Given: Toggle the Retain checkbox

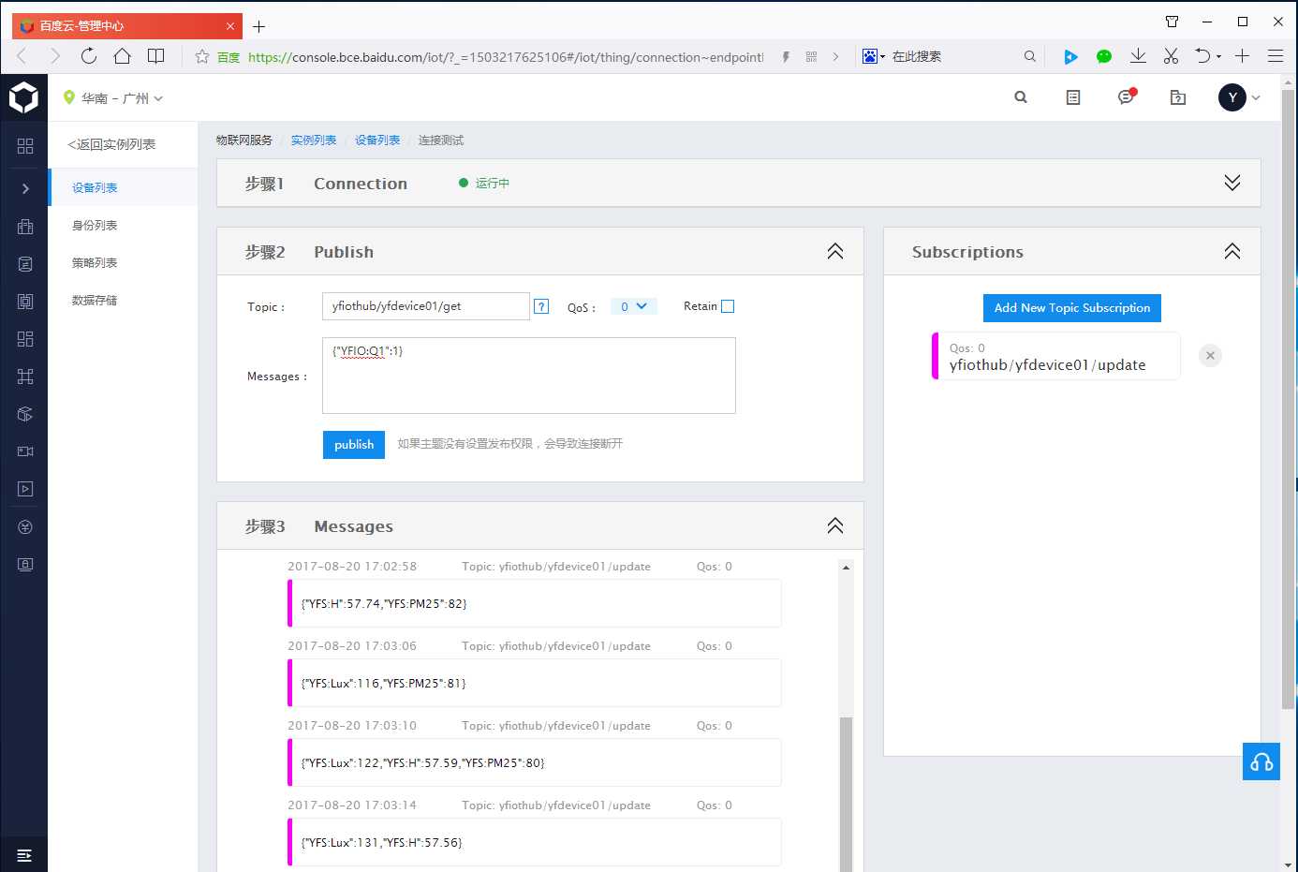Looking at the screenshot, I should [728, 306].
